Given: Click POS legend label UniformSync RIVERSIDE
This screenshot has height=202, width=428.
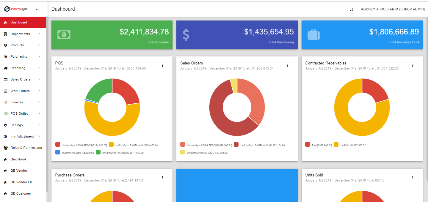Looking at the screenshot, I should point(123,153).
